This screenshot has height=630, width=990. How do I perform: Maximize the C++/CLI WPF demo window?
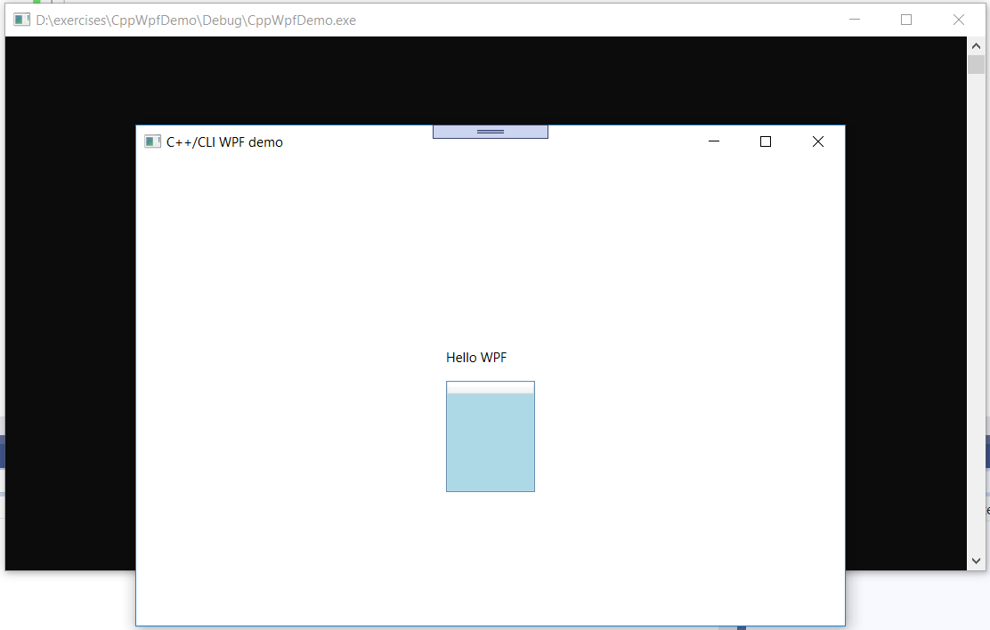coord(766,141)
